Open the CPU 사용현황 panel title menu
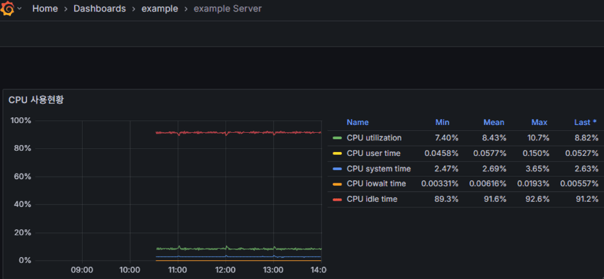 click(x=36, y=100)
